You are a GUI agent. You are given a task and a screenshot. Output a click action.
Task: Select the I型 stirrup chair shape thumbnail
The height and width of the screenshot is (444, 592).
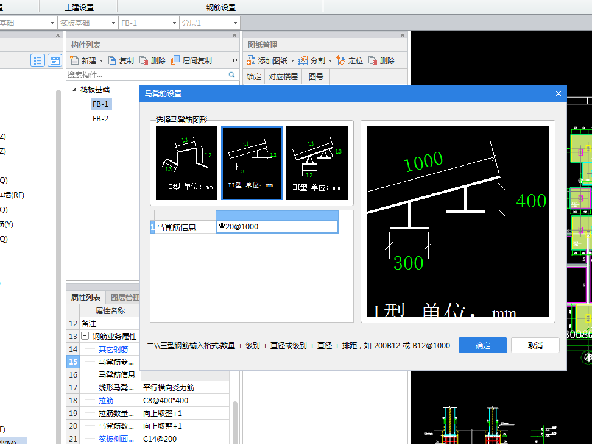[186, 163]
